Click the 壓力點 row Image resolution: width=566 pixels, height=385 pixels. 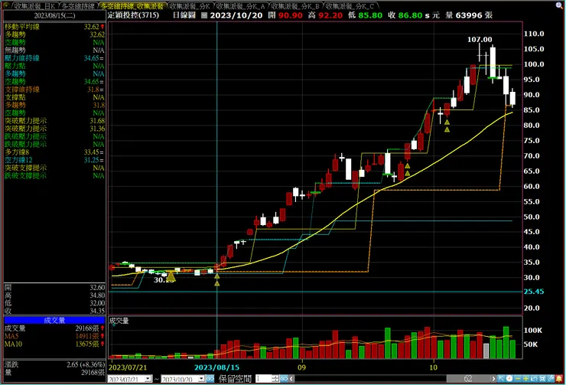[54, 66]
